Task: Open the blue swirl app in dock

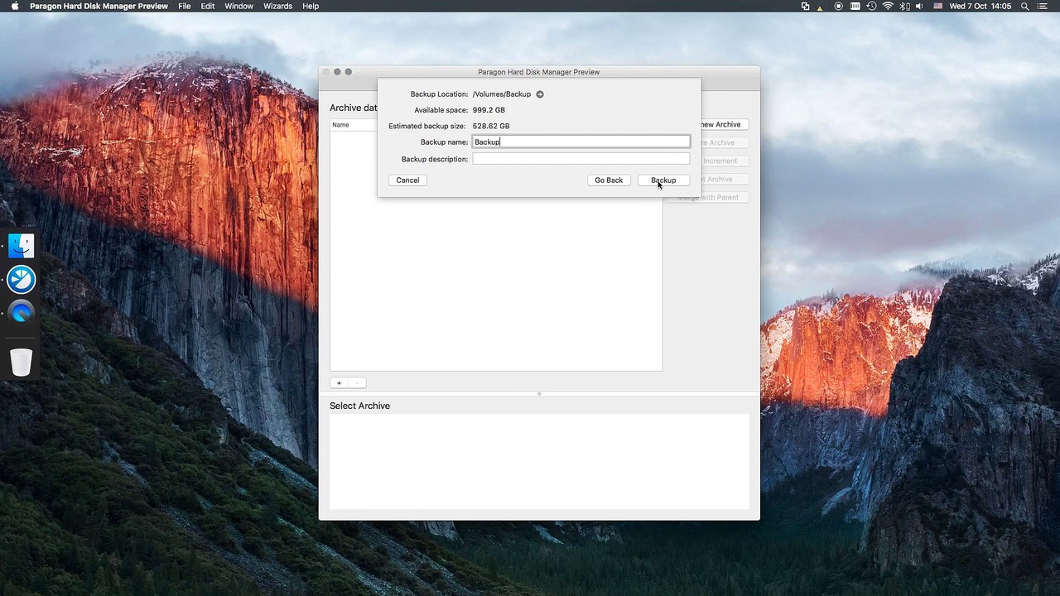Action: (x=22, y=312)
